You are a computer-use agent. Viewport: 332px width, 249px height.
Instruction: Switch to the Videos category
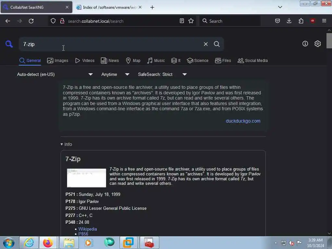[x=85, y=61]
